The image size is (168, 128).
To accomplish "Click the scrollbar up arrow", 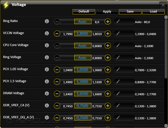I will pyautogui.click(x=166, y=17).
